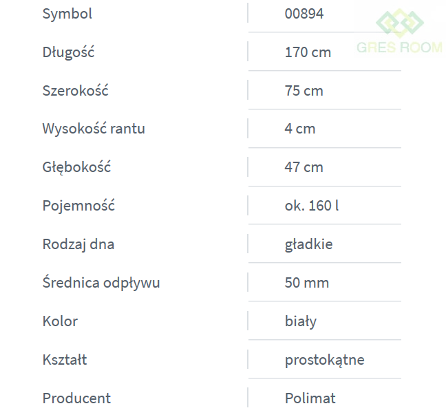This screenshot has height=417, width=446.
Task: Click the Średnica odpływu label
Action: tap(101, 283)
